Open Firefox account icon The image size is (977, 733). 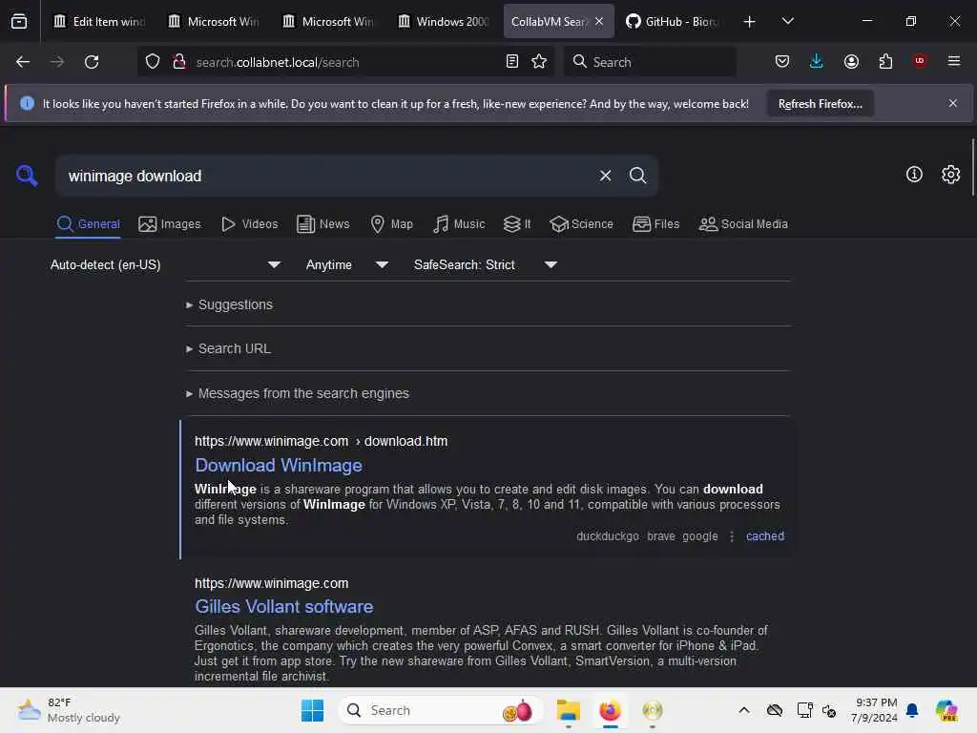851,61
